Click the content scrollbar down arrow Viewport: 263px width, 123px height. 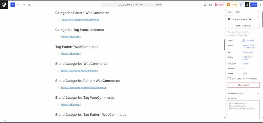coord(224,118)
